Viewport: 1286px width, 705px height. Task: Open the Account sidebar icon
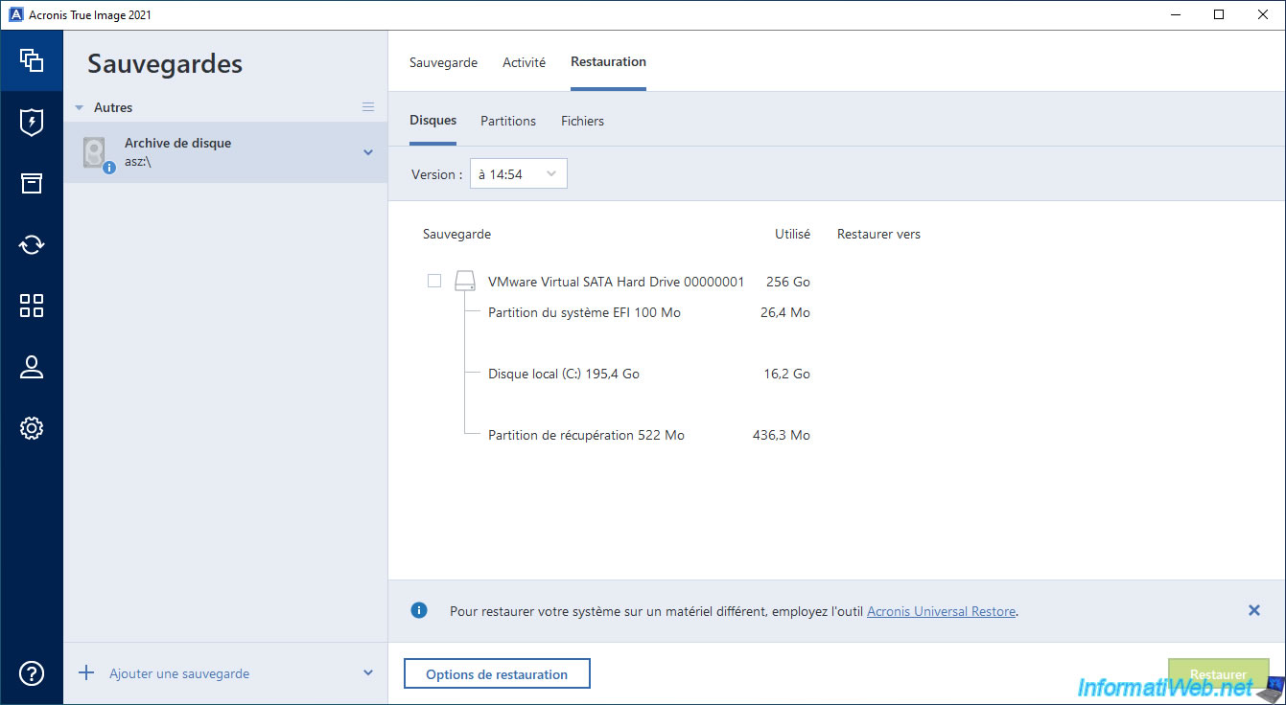coord(32,367)
